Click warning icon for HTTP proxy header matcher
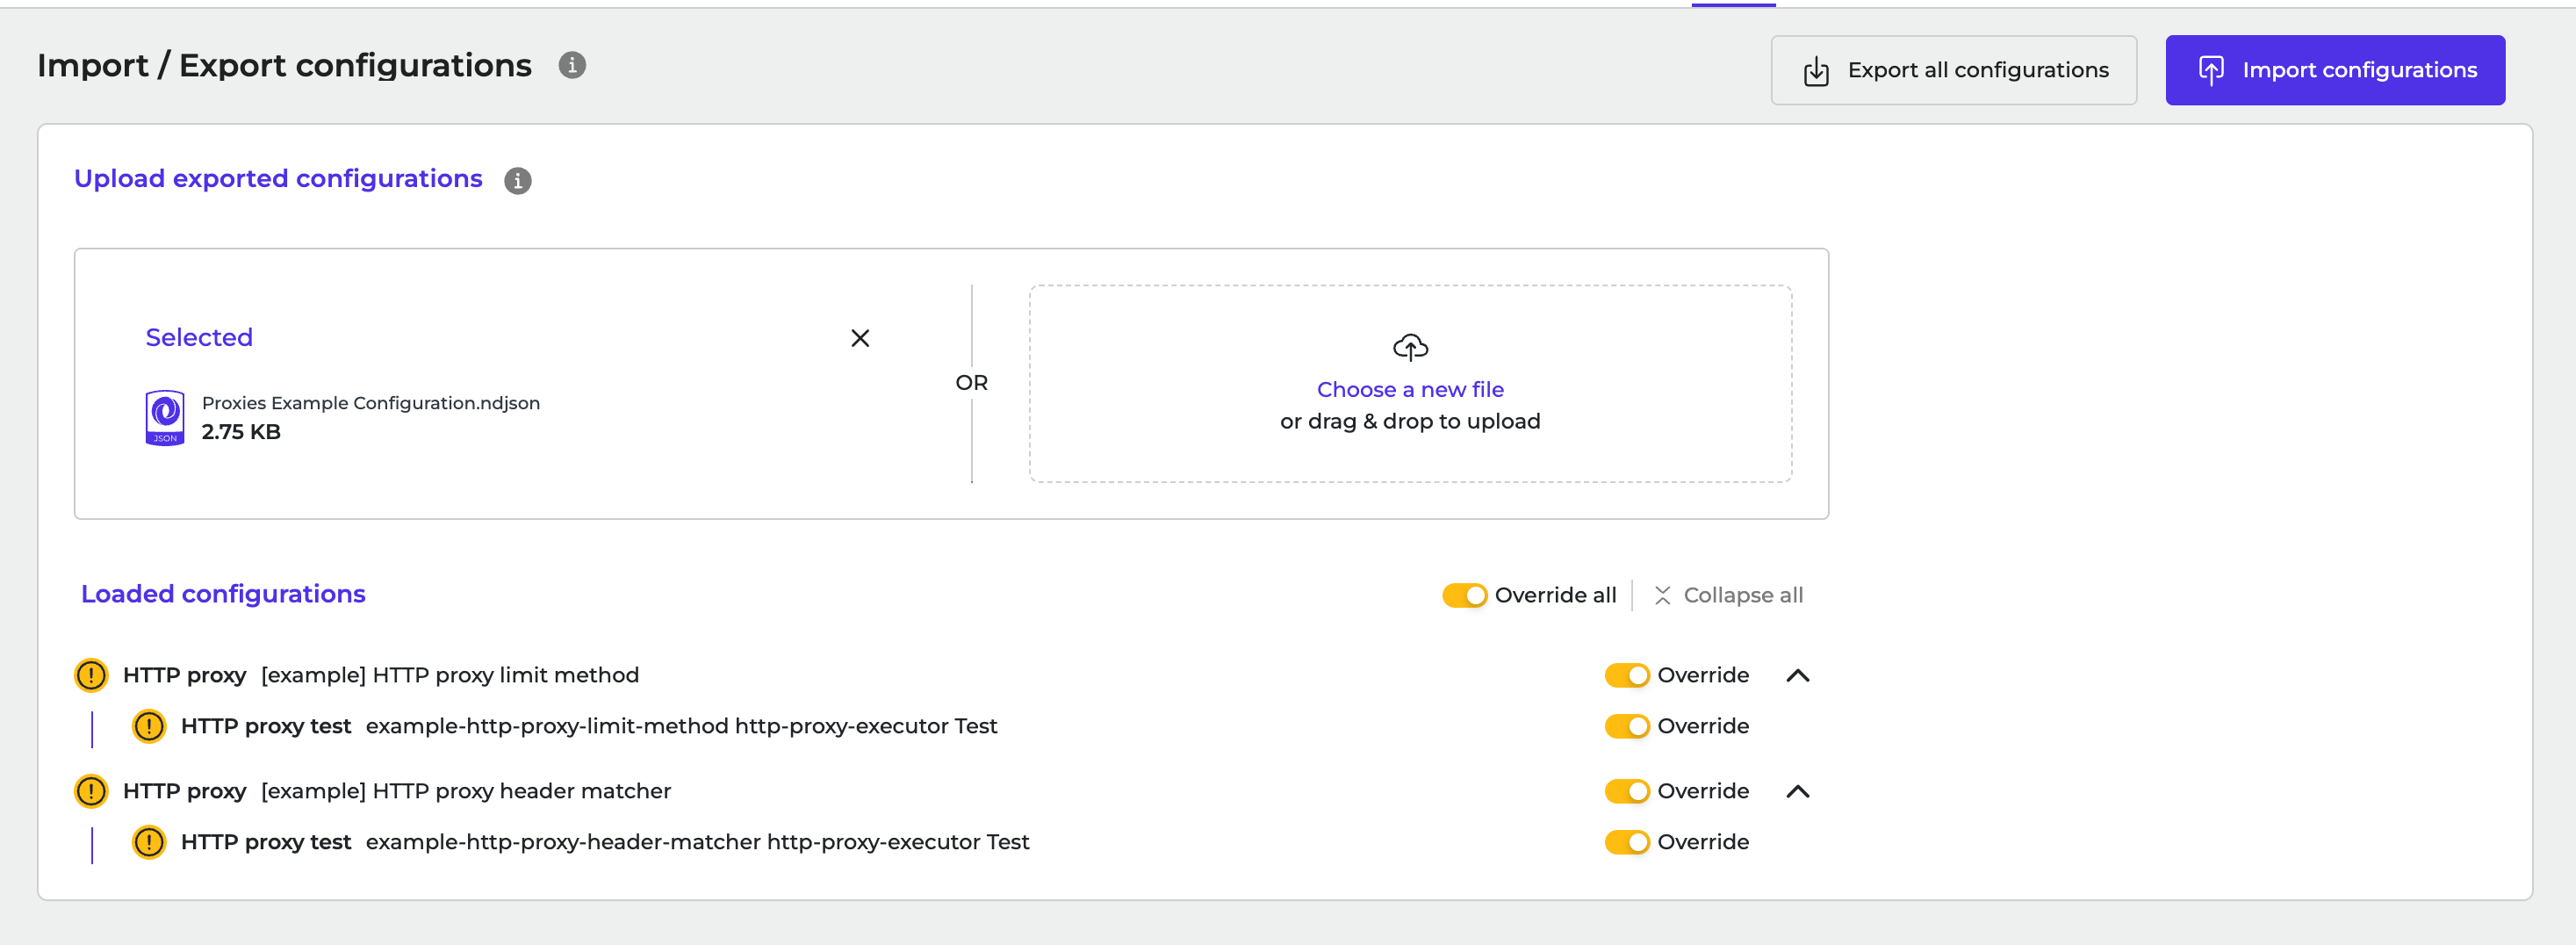This screenshot has width=2576, height=945. 91,791
